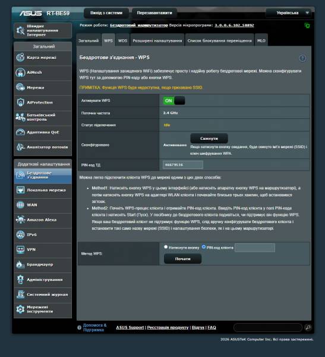
Task: Open the Допомога & Підтримка link
Action: tap(94, 327)
